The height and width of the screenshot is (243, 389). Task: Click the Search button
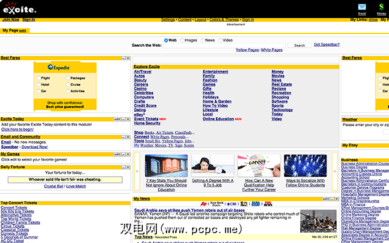pos(300,46)
